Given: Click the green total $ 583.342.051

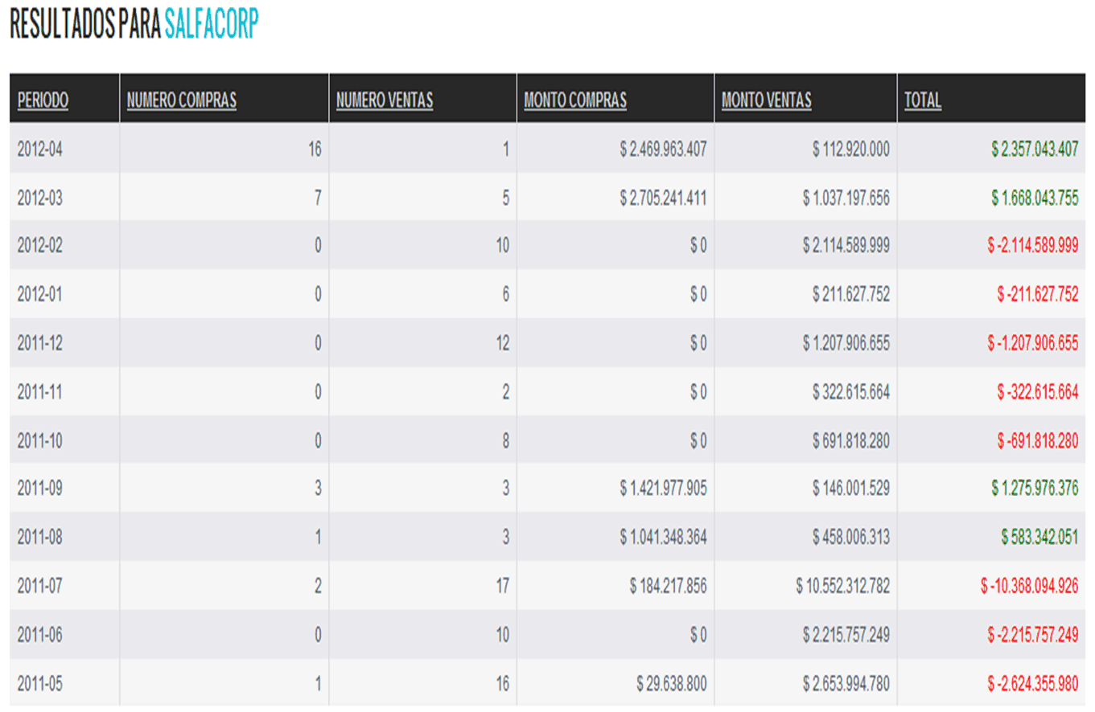Looking at the screenshot, I should tap(1039, 537).
